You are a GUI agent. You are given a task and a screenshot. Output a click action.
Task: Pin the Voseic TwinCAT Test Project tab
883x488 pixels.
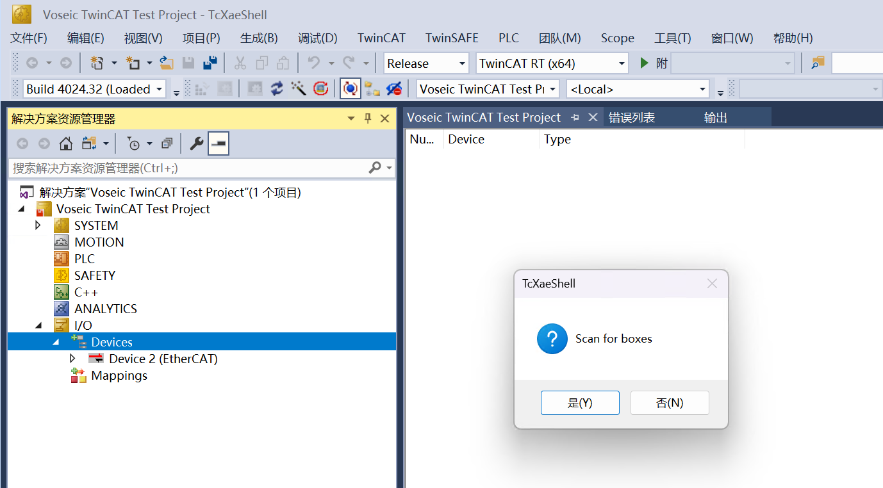(575, 117)
